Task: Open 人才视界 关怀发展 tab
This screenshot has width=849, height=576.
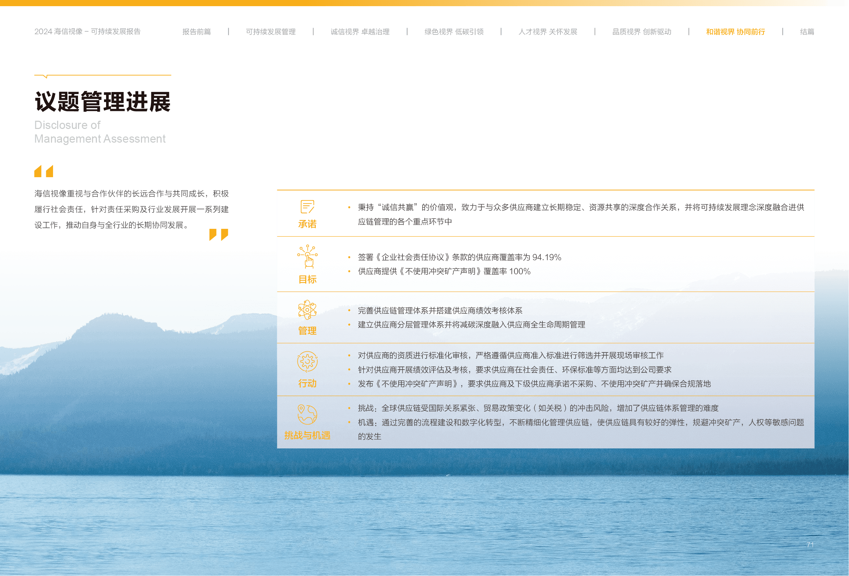Action: 548,32
